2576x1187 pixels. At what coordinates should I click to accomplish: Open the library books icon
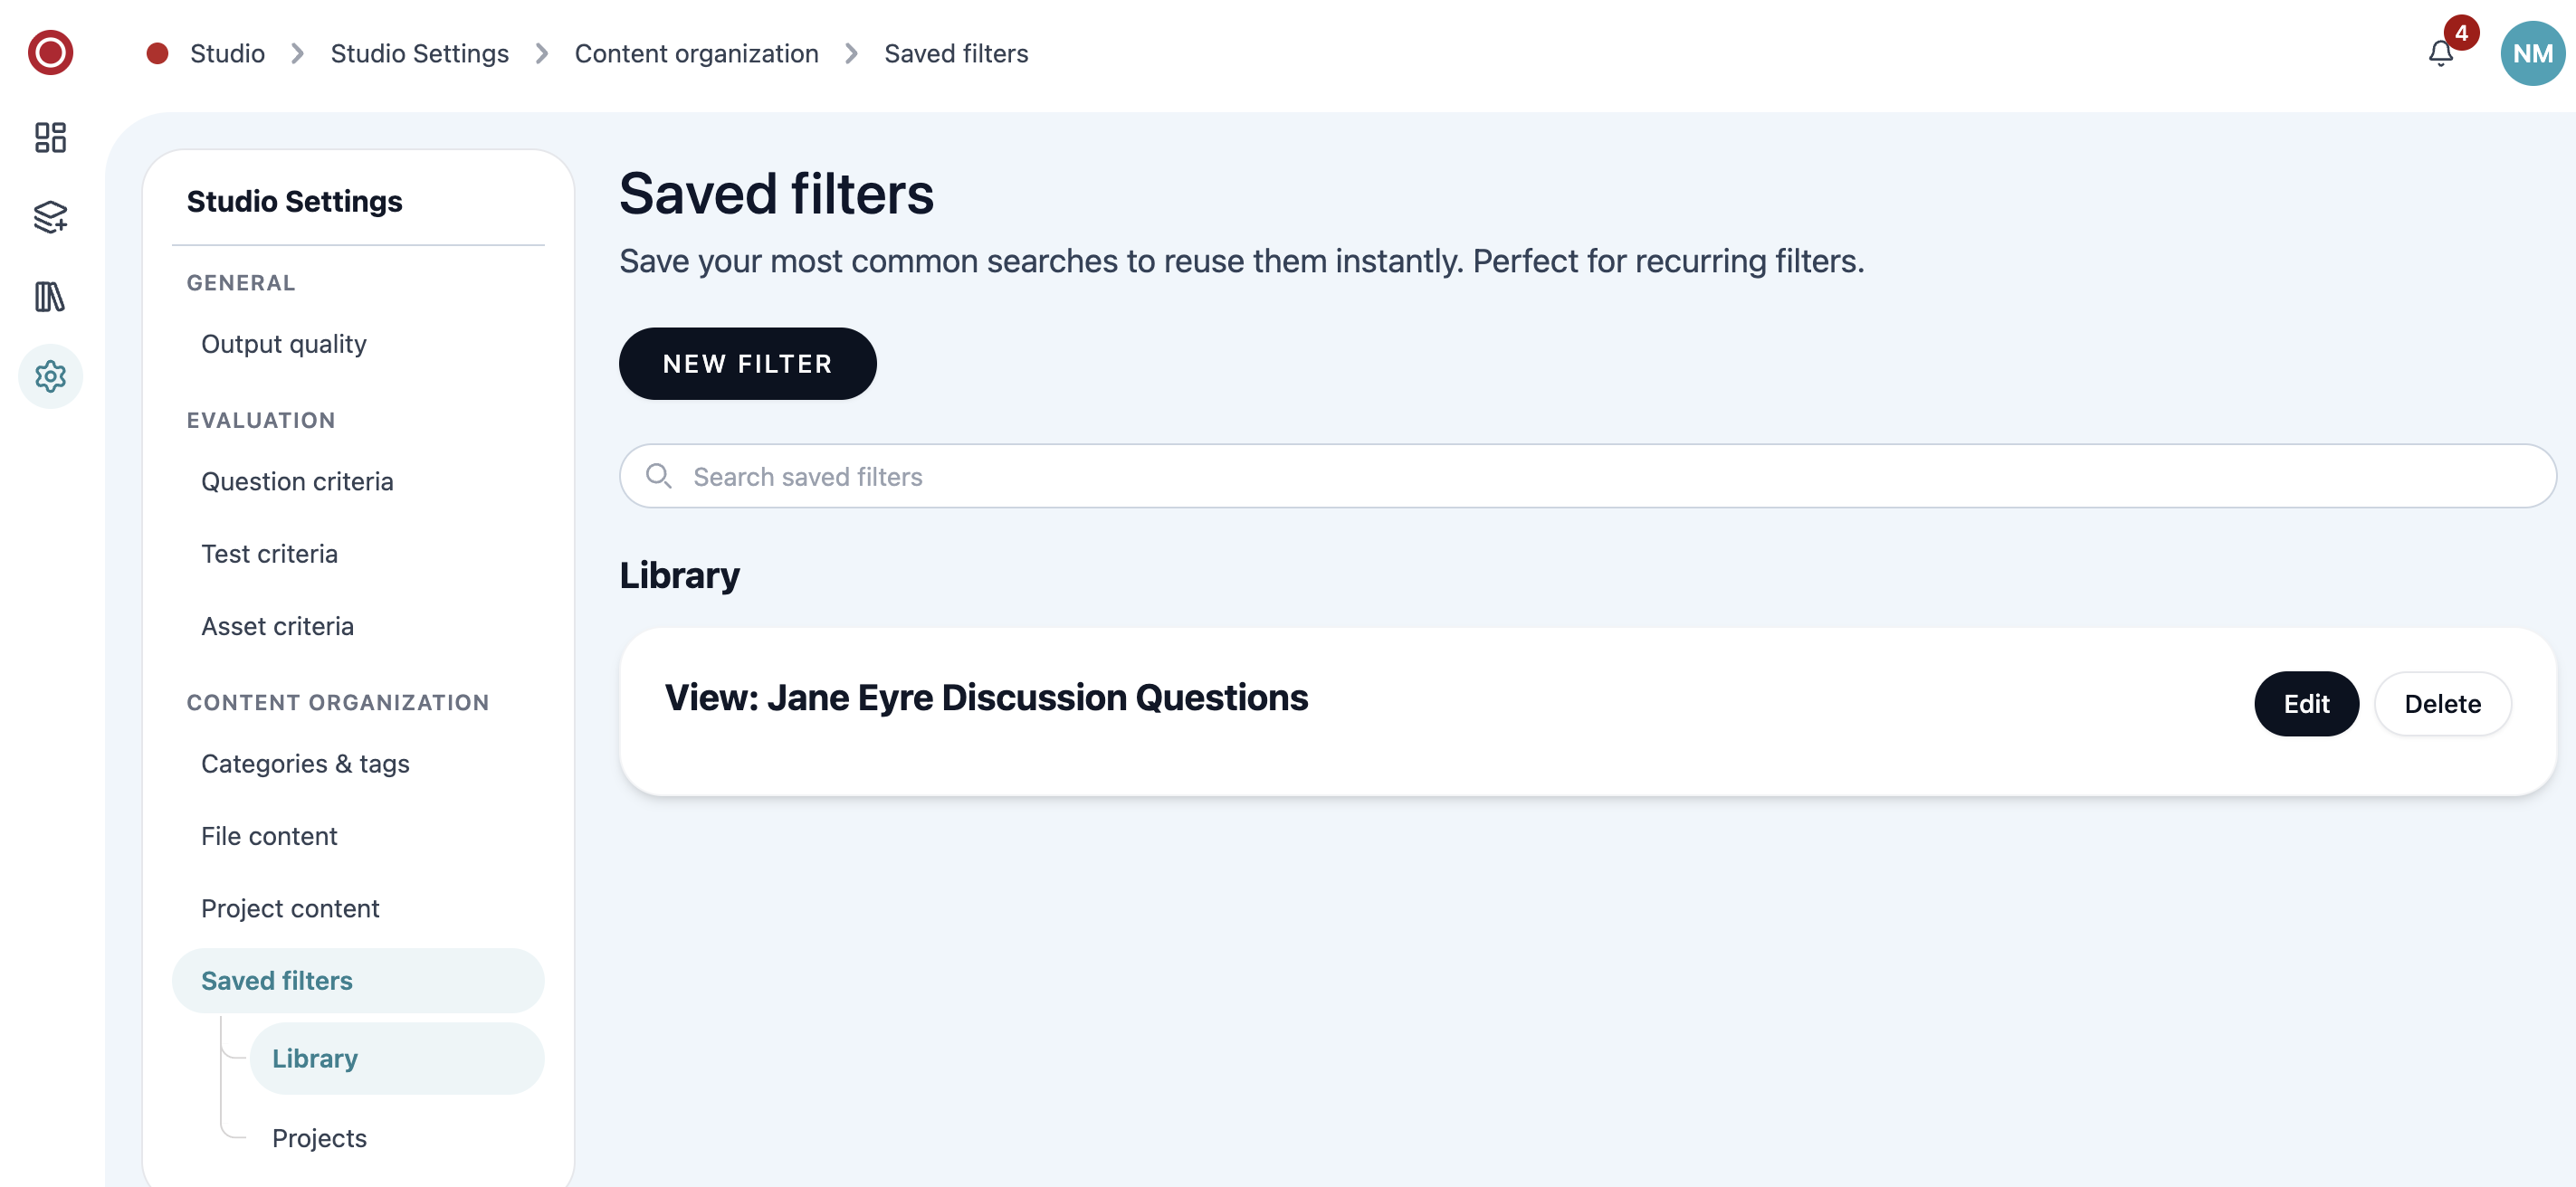tap(50, 297)
